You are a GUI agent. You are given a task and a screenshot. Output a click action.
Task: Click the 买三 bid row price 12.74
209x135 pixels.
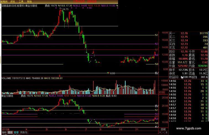pos(184,40)
